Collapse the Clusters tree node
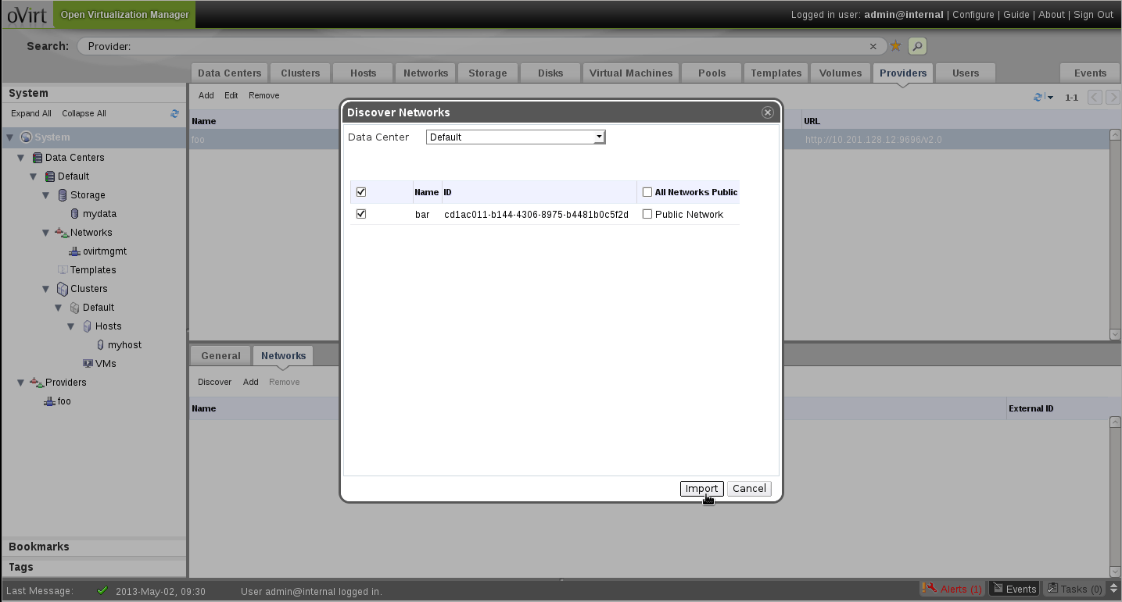This screenshot has width=1122, height=602. 46,289
